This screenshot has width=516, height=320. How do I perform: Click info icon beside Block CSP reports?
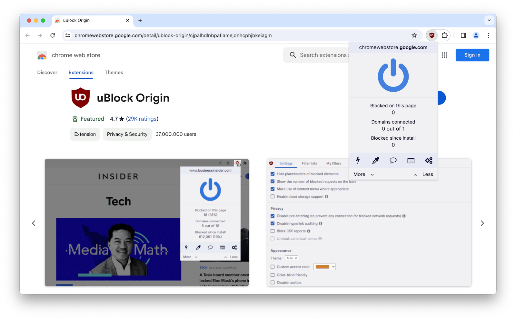point(309,231)
